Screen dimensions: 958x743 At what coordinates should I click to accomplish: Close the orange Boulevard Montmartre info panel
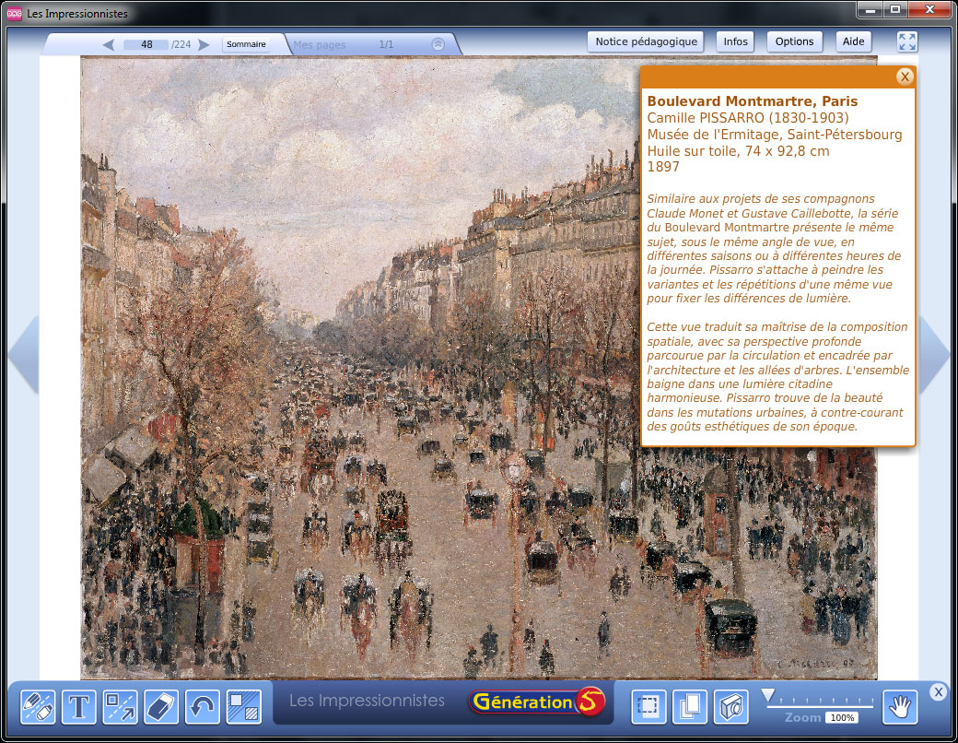[905, 77]
